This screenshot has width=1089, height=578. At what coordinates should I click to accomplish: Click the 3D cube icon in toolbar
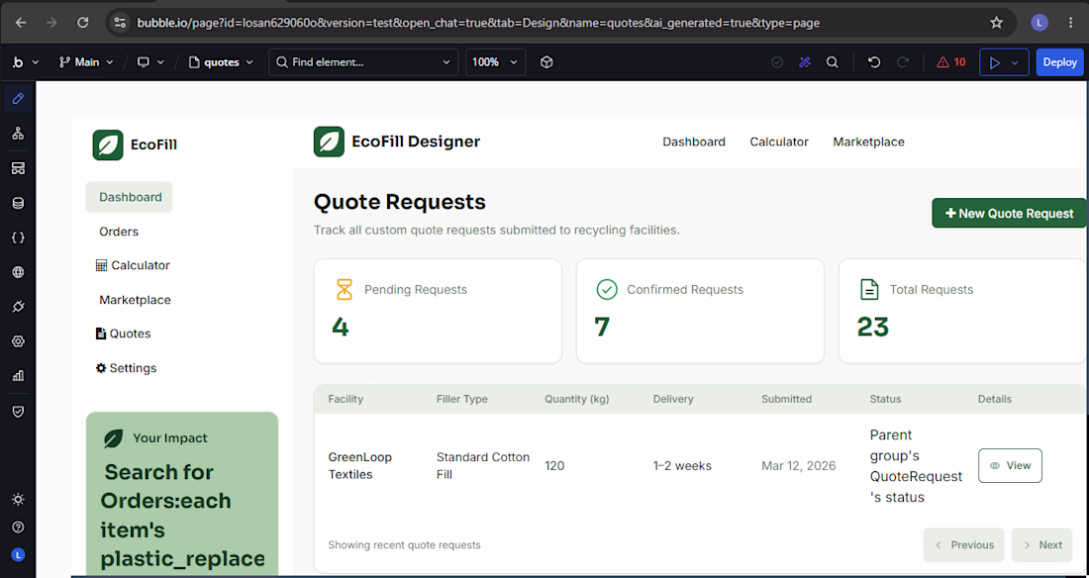(x=546, y=62)
